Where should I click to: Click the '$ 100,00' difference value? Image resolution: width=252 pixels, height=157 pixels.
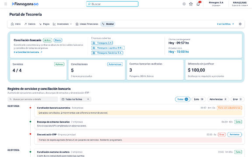point(196,70)
